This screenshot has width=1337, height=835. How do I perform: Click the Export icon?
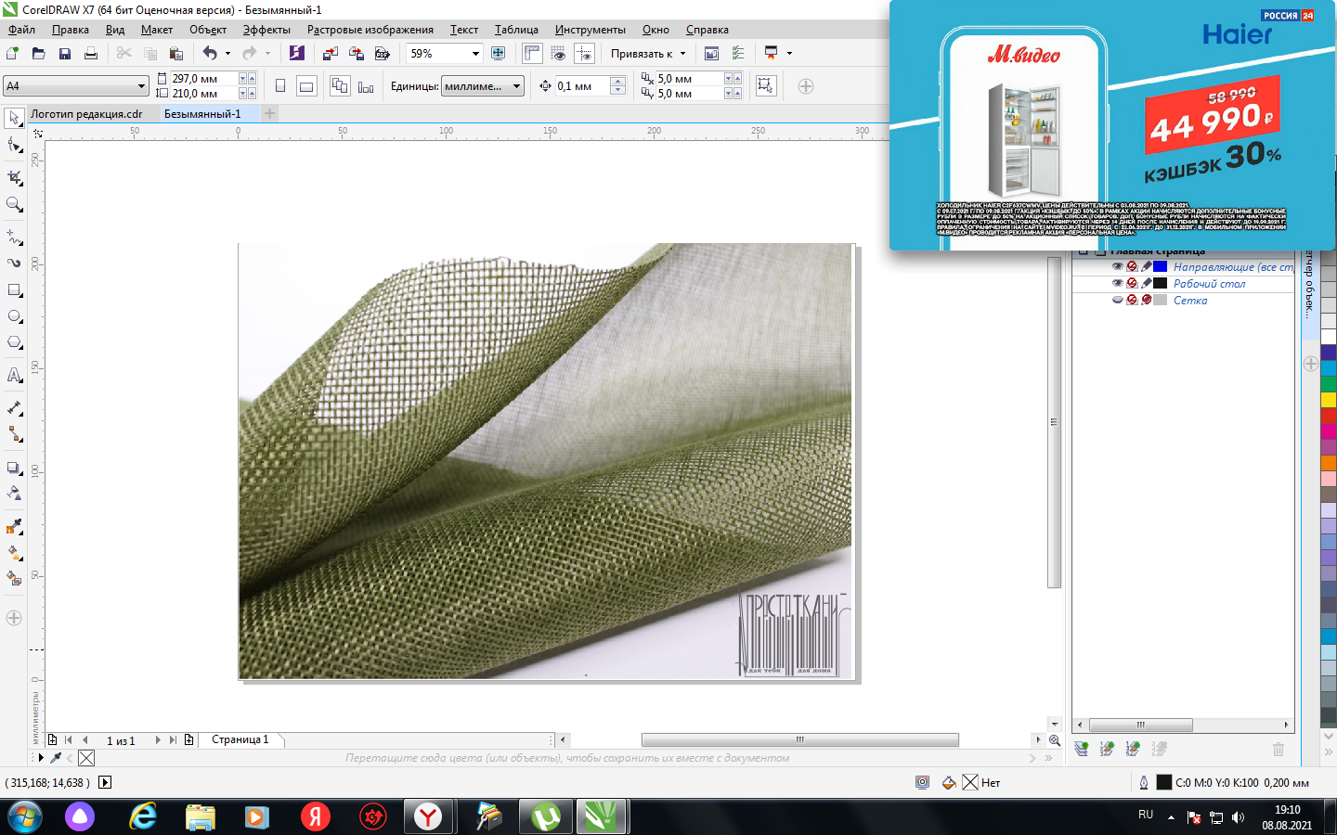(356, 54)
